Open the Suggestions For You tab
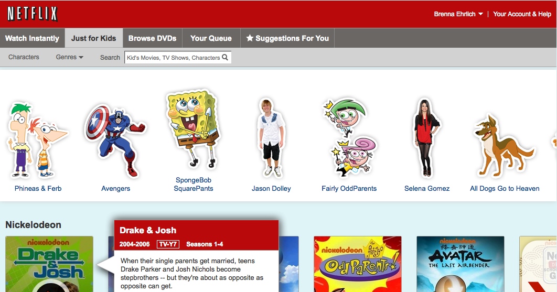 point(287,38)
